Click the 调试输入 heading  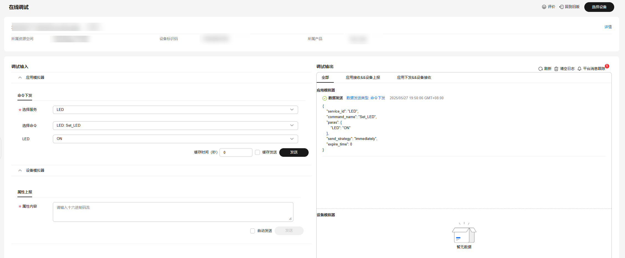20,67
